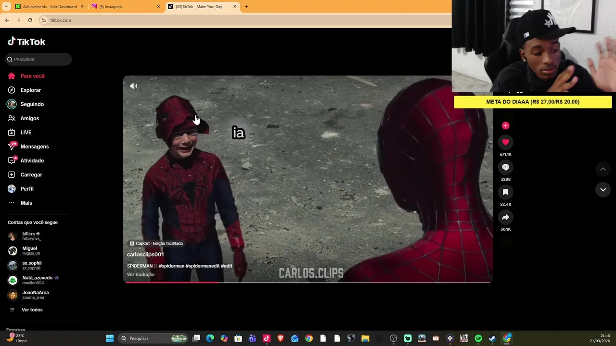Screen dimensions: 616x346
Task: Open Steam from taskbar
Action: [x=492, y=338]
